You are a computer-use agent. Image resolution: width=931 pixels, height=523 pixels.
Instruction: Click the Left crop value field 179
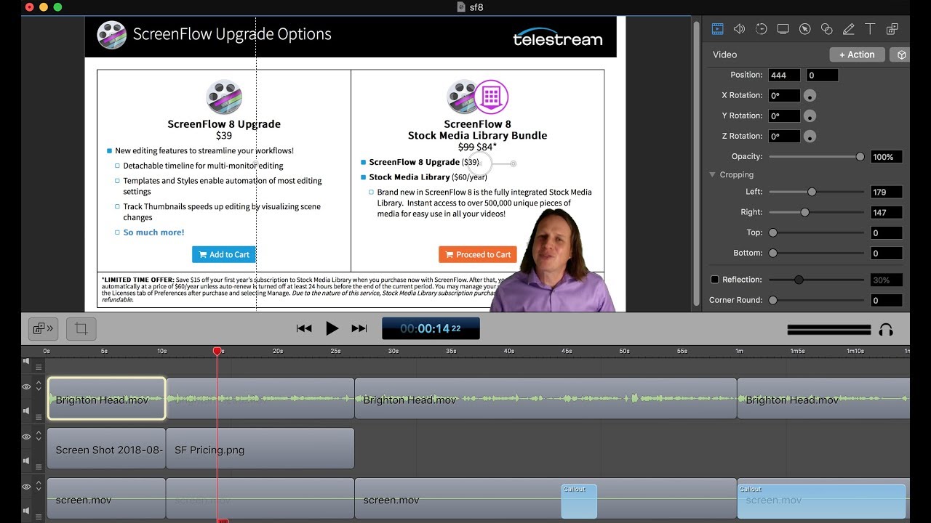(887, 192)
